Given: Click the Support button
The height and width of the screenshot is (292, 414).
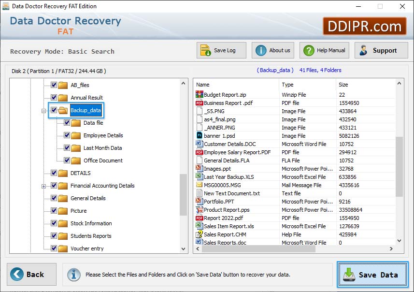Looking at the screenshot, I should (381, 50).
